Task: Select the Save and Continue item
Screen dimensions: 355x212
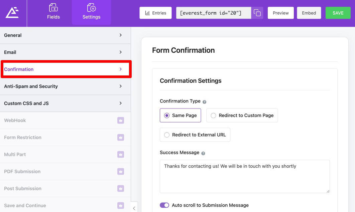Action: (x=65, y=205)
